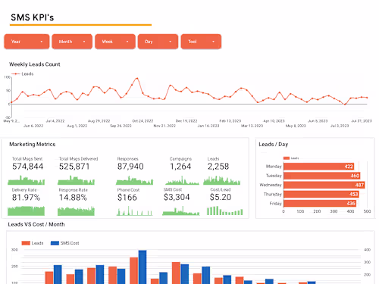Open the Year filter dropdown
Image resolution: width=379 pixels, height=284 pixels.
pyautogui.click(x=27, y=42)
